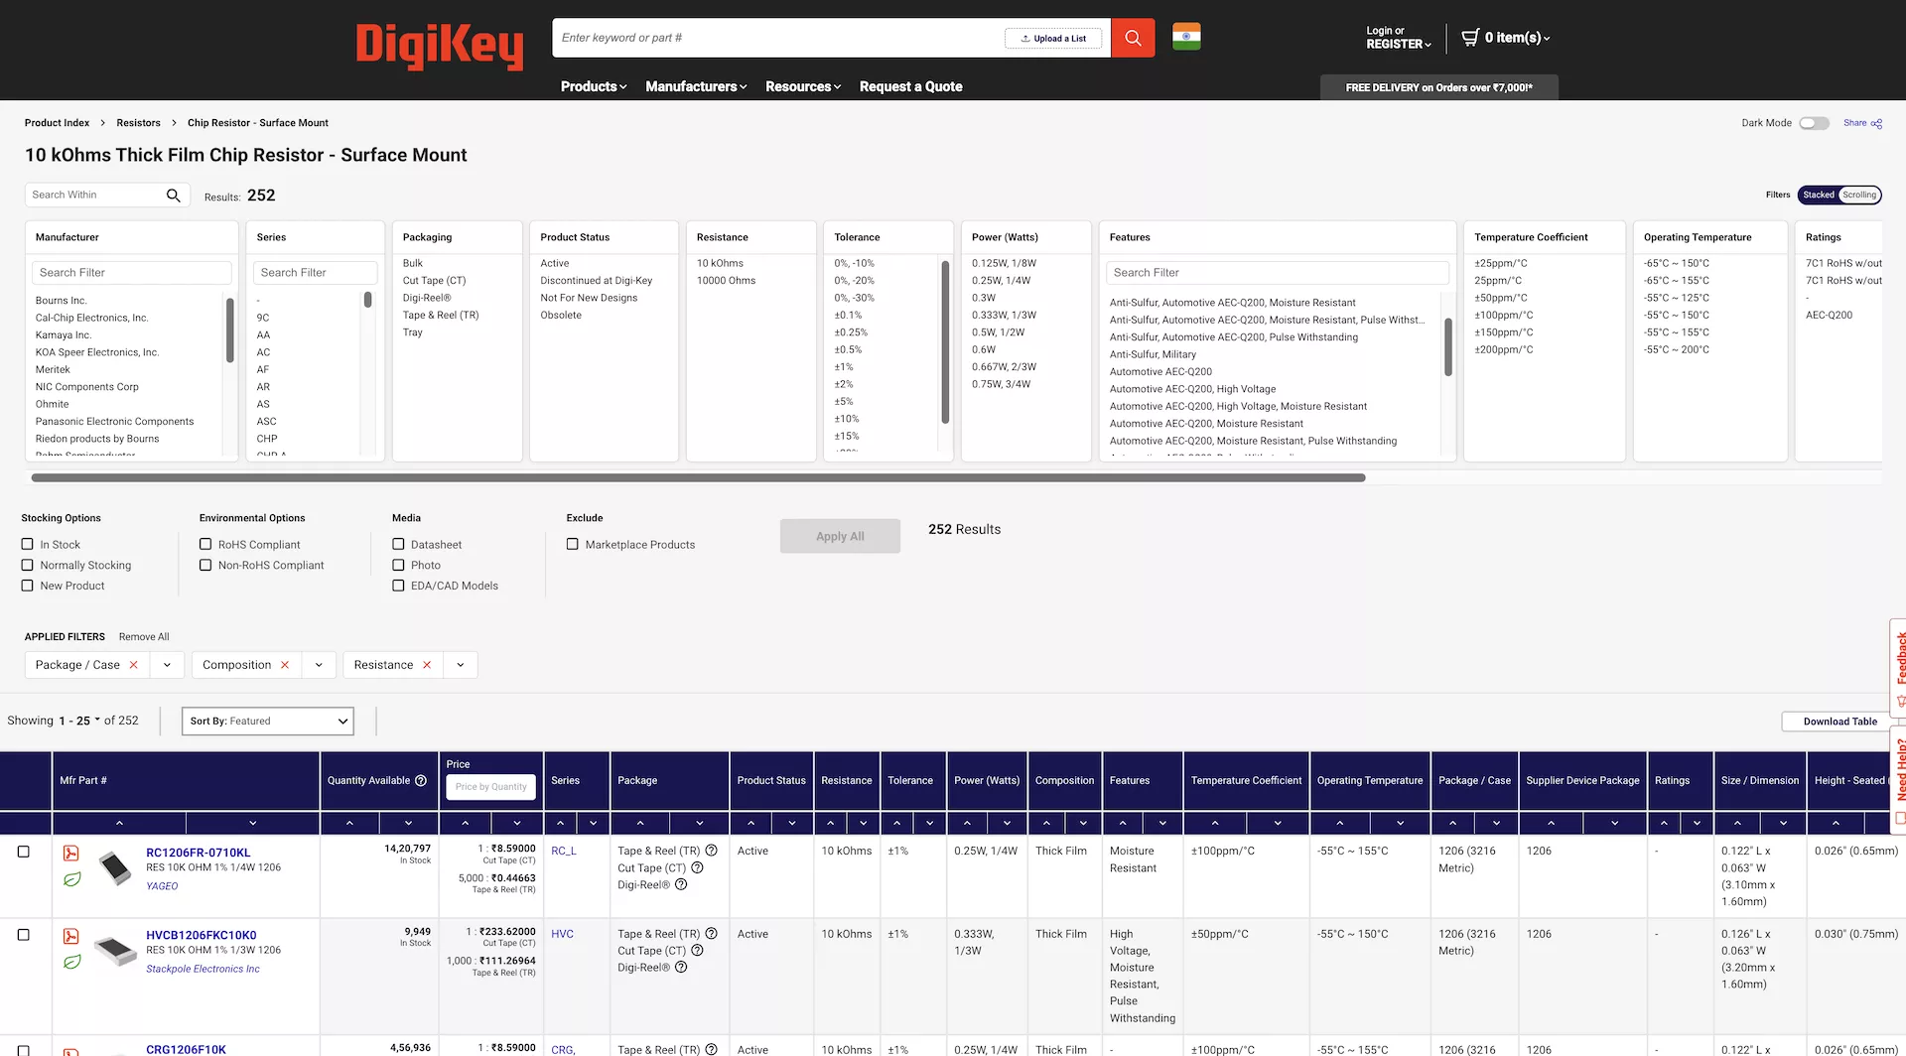Open the Manufacturers menu
The image size is (1906, 1056).
[696, 86]
